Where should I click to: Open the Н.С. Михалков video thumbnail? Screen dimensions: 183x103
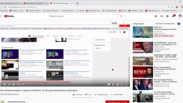[x=143, y=97]
